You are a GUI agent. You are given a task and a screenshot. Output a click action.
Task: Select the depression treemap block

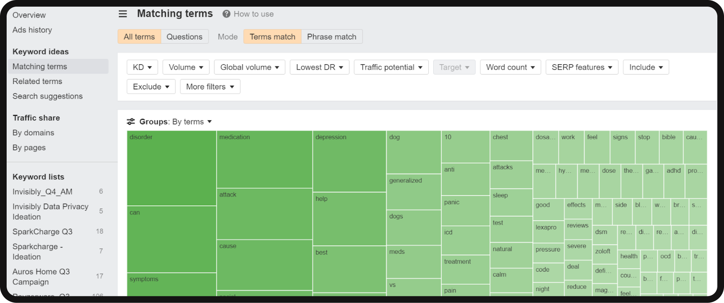coord(349,161)
